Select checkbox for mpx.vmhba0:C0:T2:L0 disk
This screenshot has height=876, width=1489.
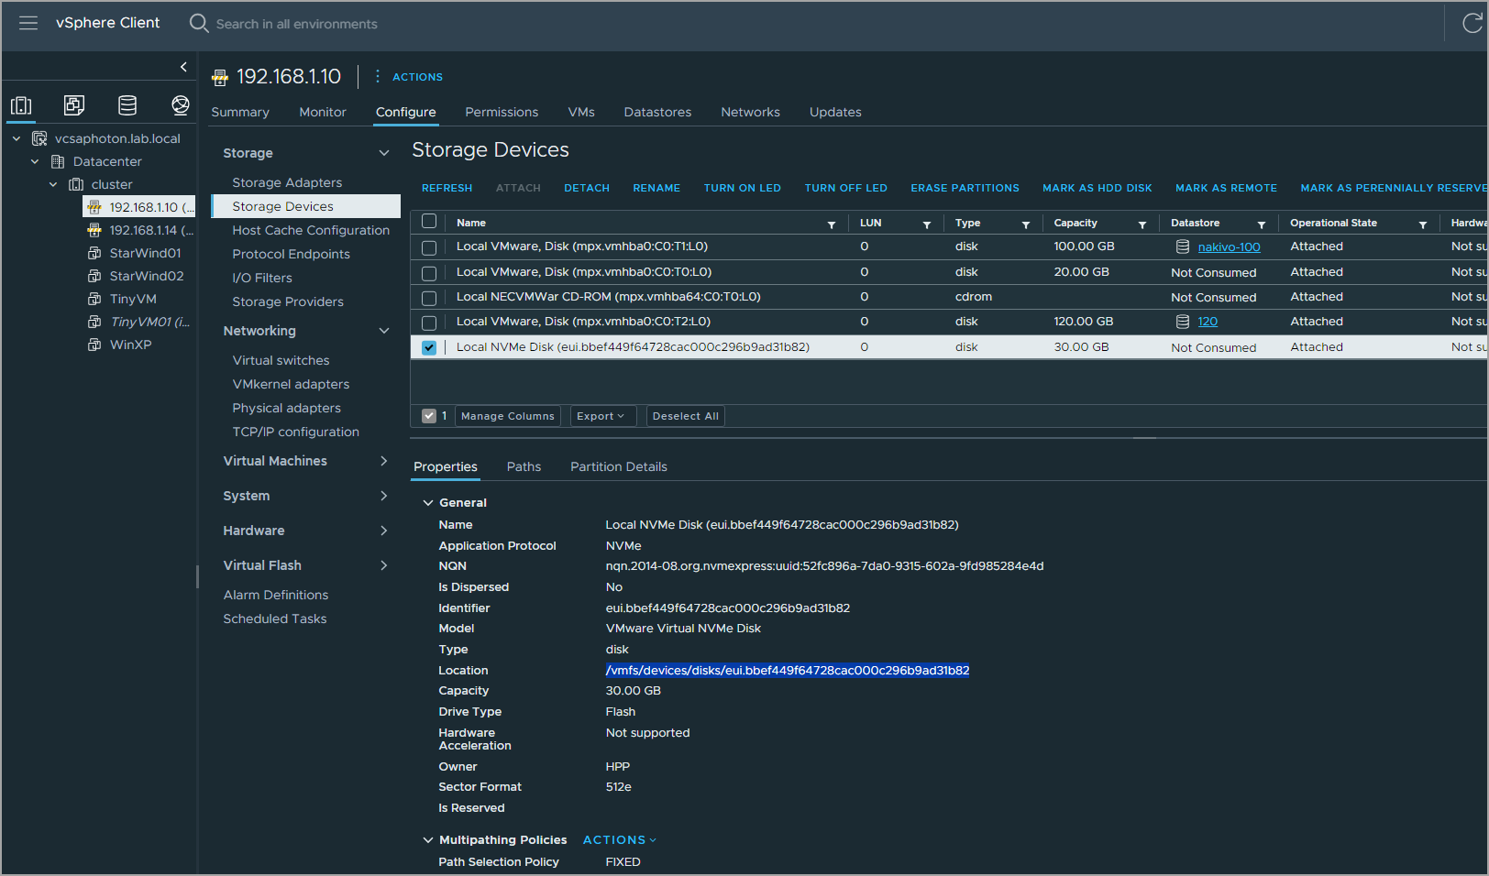pos(429,323)
